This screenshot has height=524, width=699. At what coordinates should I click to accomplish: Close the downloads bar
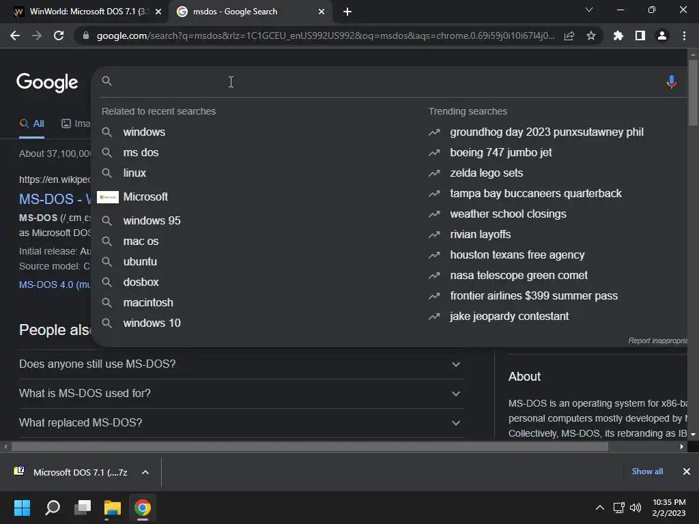pyautogui.click(x=687, y=471)
